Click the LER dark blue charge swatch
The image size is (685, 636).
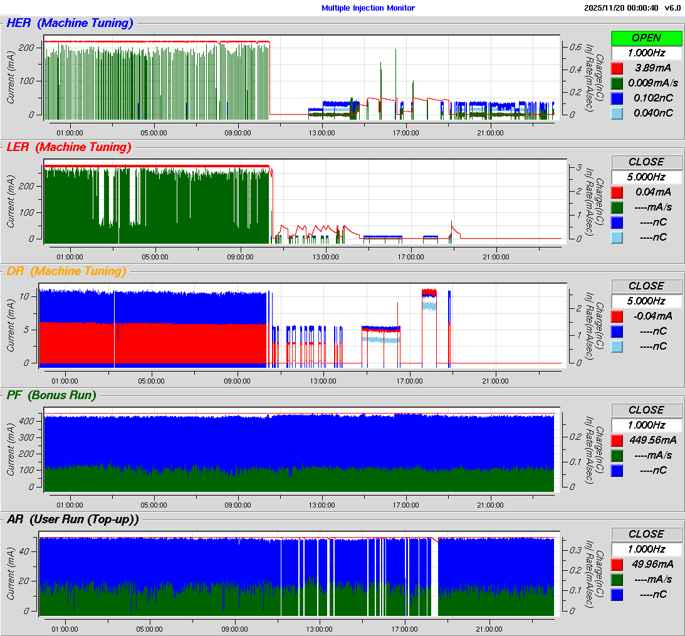[x=617, y=222]
